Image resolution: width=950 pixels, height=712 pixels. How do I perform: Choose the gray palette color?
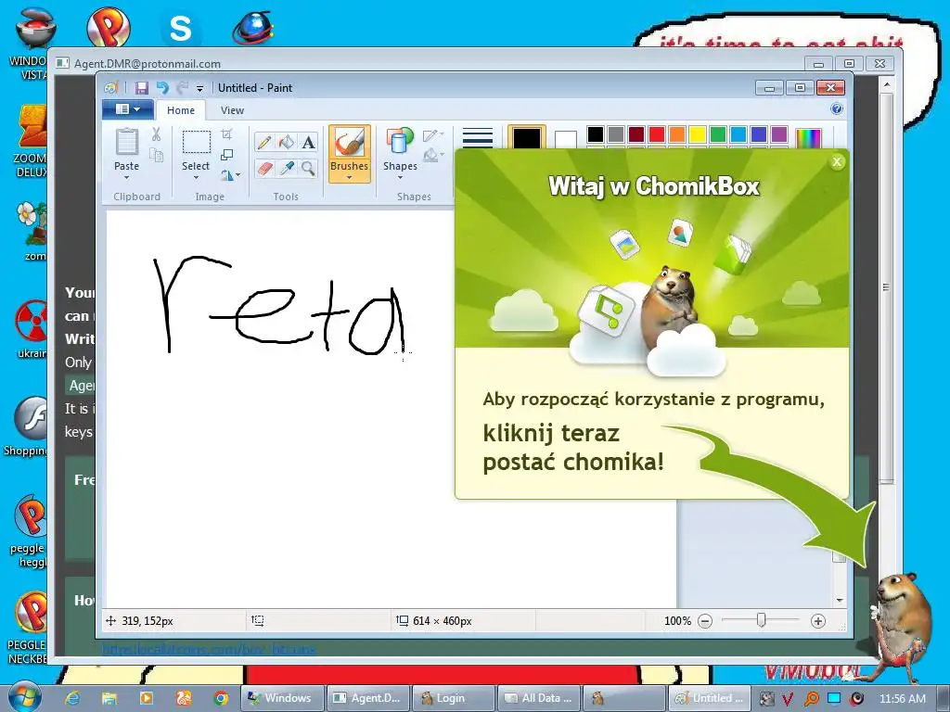[x=616, y=134]
